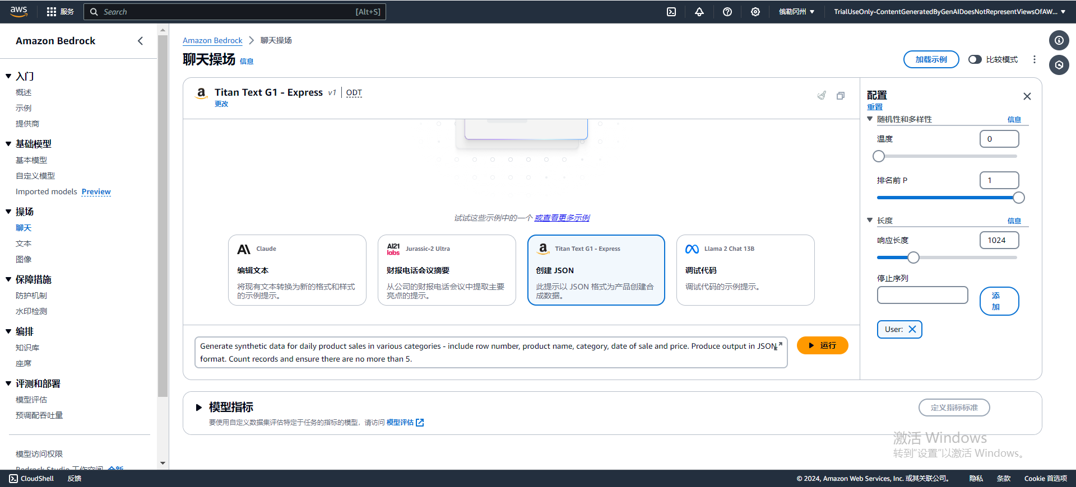Collapse the 长度 config section

coord(870,221)
